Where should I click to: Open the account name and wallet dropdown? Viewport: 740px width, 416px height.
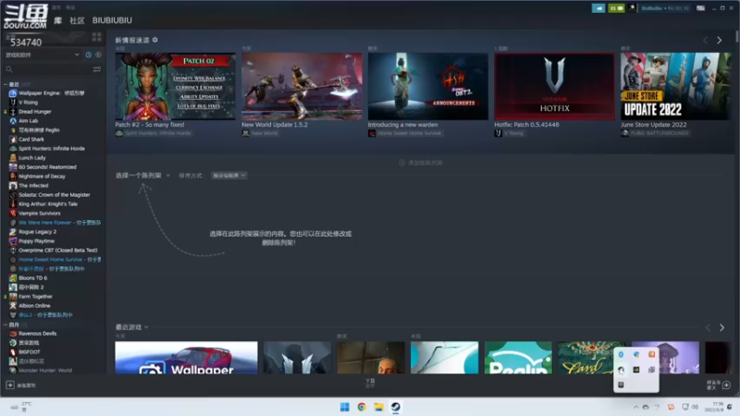pos(665,8)
